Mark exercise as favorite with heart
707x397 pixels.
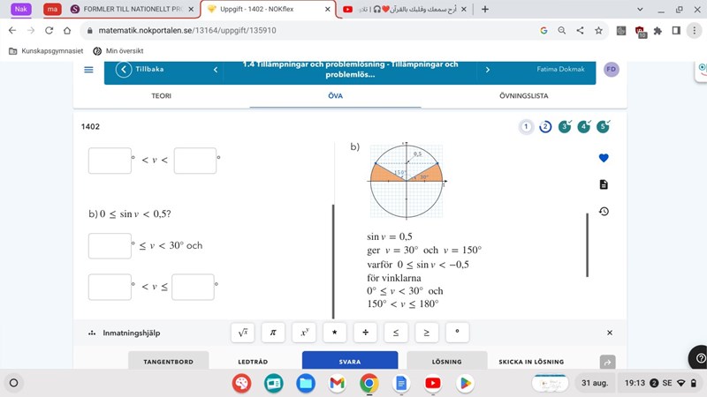(604, 158)
